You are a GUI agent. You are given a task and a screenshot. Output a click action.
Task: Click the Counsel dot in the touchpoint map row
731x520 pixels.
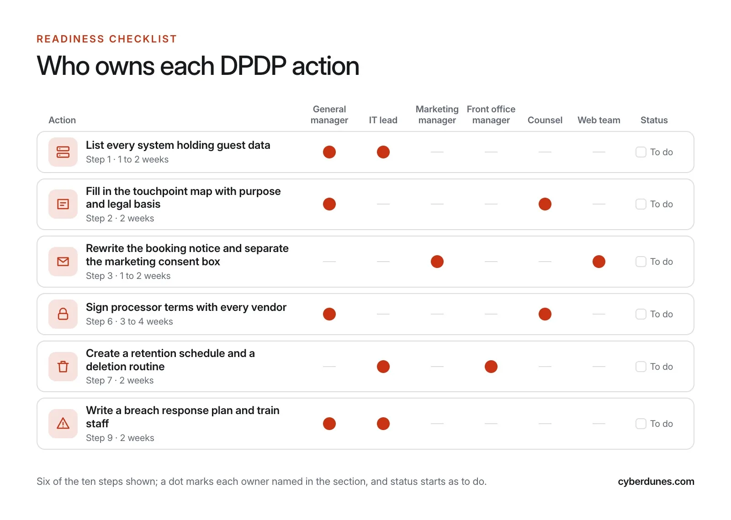coord(545,204)
